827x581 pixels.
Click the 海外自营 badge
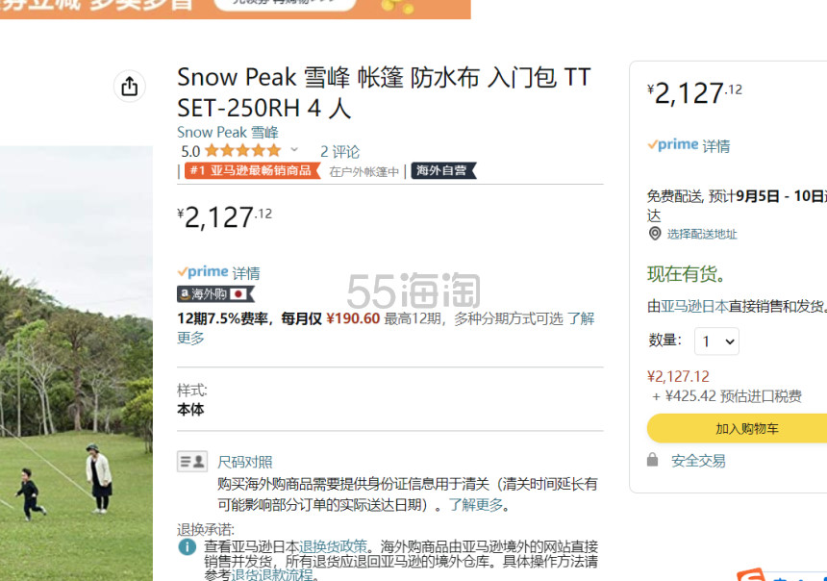443,171
